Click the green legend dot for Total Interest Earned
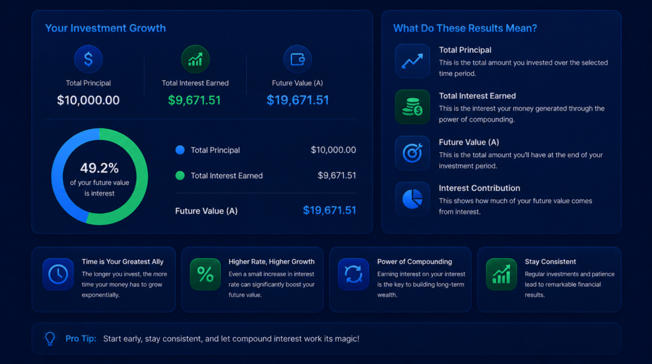The image size is (652, 364). tap(180, 176)
